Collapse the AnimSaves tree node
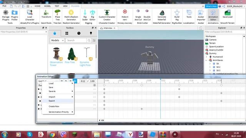The width and height of the screenshot is (246, 138). [x=206, y=60]
